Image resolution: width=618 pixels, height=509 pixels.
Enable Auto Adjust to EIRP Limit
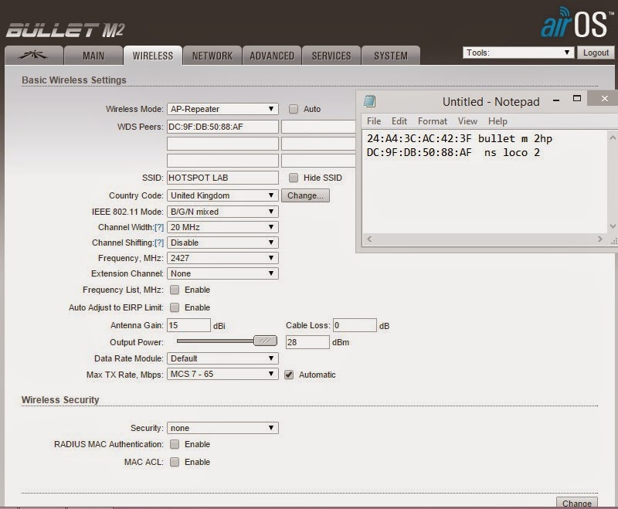[175, 307]
